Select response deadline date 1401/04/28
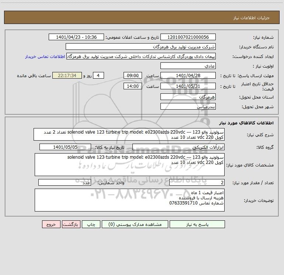The height and width of the screenshot is (275, 284). click(188, 75)
